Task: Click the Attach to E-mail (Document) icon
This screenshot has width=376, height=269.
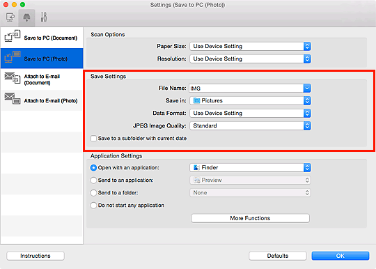Action: [13, 78]
